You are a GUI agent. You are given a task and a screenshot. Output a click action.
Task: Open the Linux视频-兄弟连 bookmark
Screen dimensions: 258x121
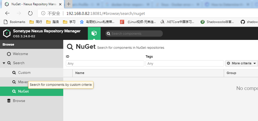138,22
